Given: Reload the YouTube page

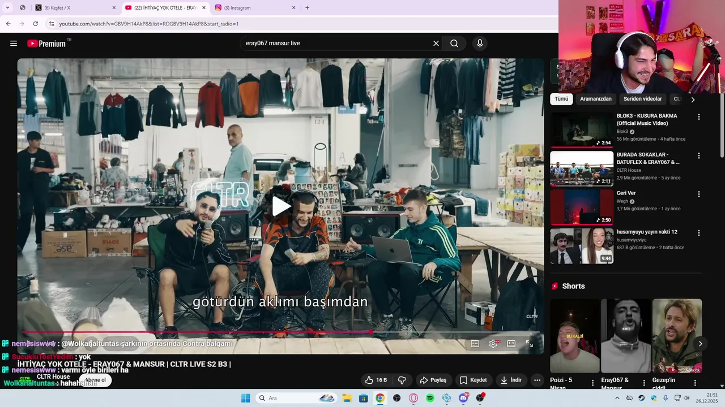Looking at the screenshot, I should tap(35, 24).
